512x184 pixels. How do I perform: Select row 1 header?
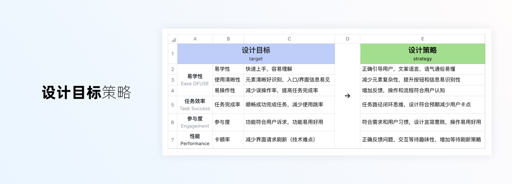coord(173,54)
